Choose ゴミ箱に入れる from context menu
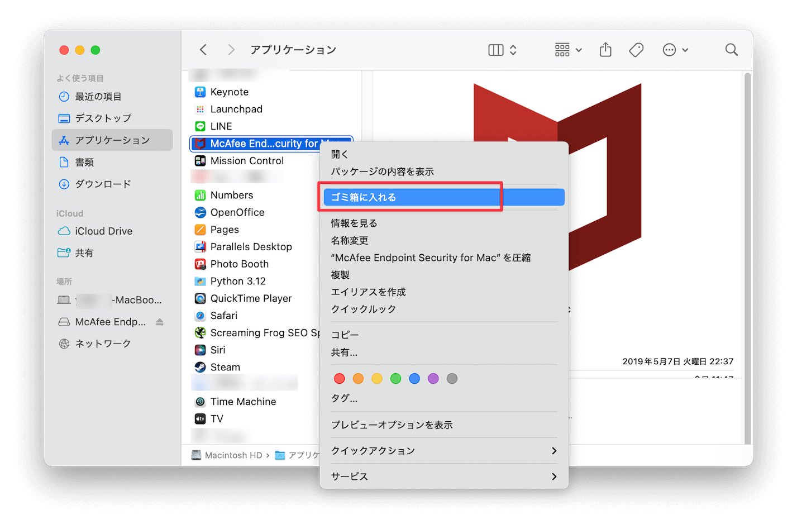The height and width of the screenshot is (524, 797). tap(444, 197)
